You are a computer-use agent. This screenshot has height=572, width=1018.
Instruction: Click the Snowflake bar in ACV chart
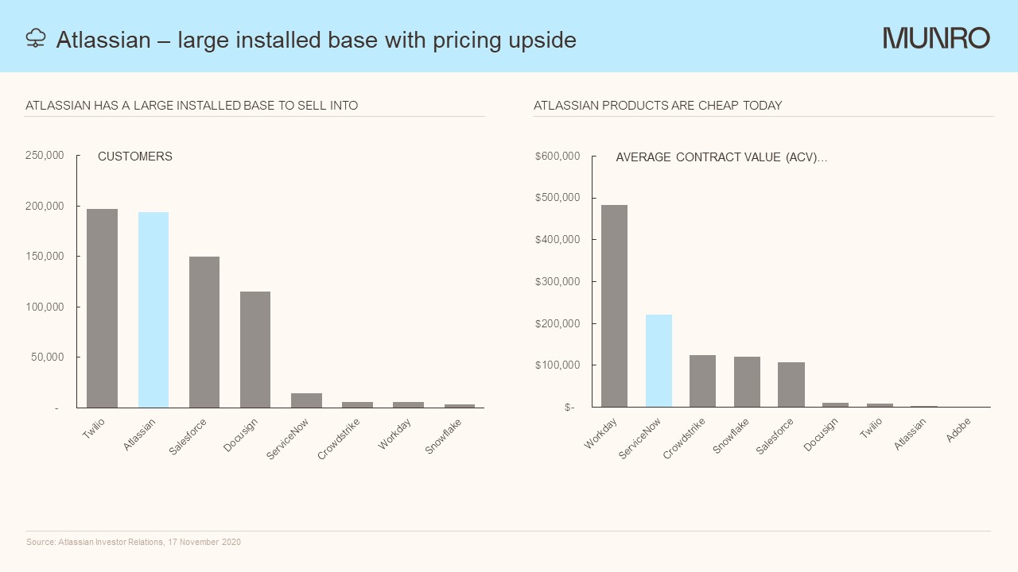747,382
